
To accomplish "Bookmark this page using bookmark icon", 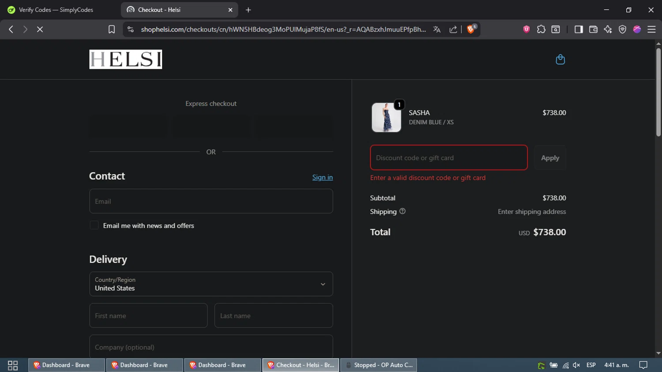I will tap(112, 29).
